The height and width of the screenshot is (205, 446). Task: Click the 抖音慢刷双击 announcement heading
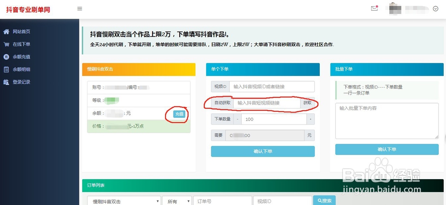[160, 35]
